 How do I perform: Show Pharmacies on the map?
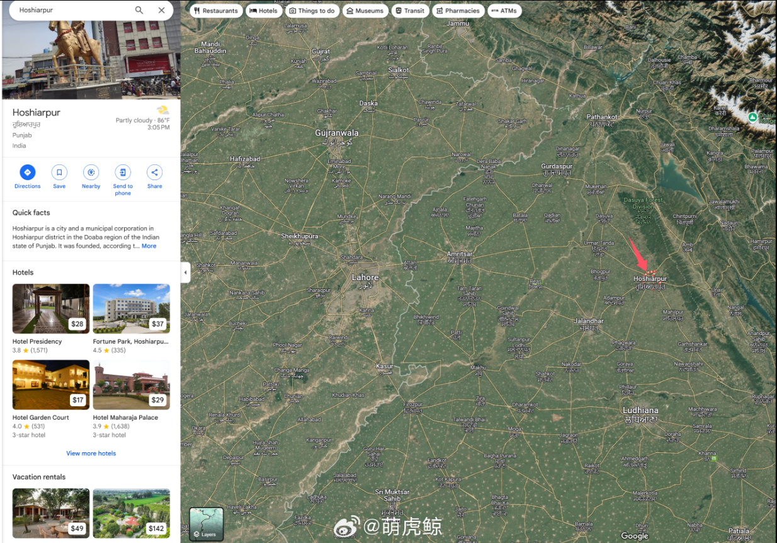coord(458,11)
